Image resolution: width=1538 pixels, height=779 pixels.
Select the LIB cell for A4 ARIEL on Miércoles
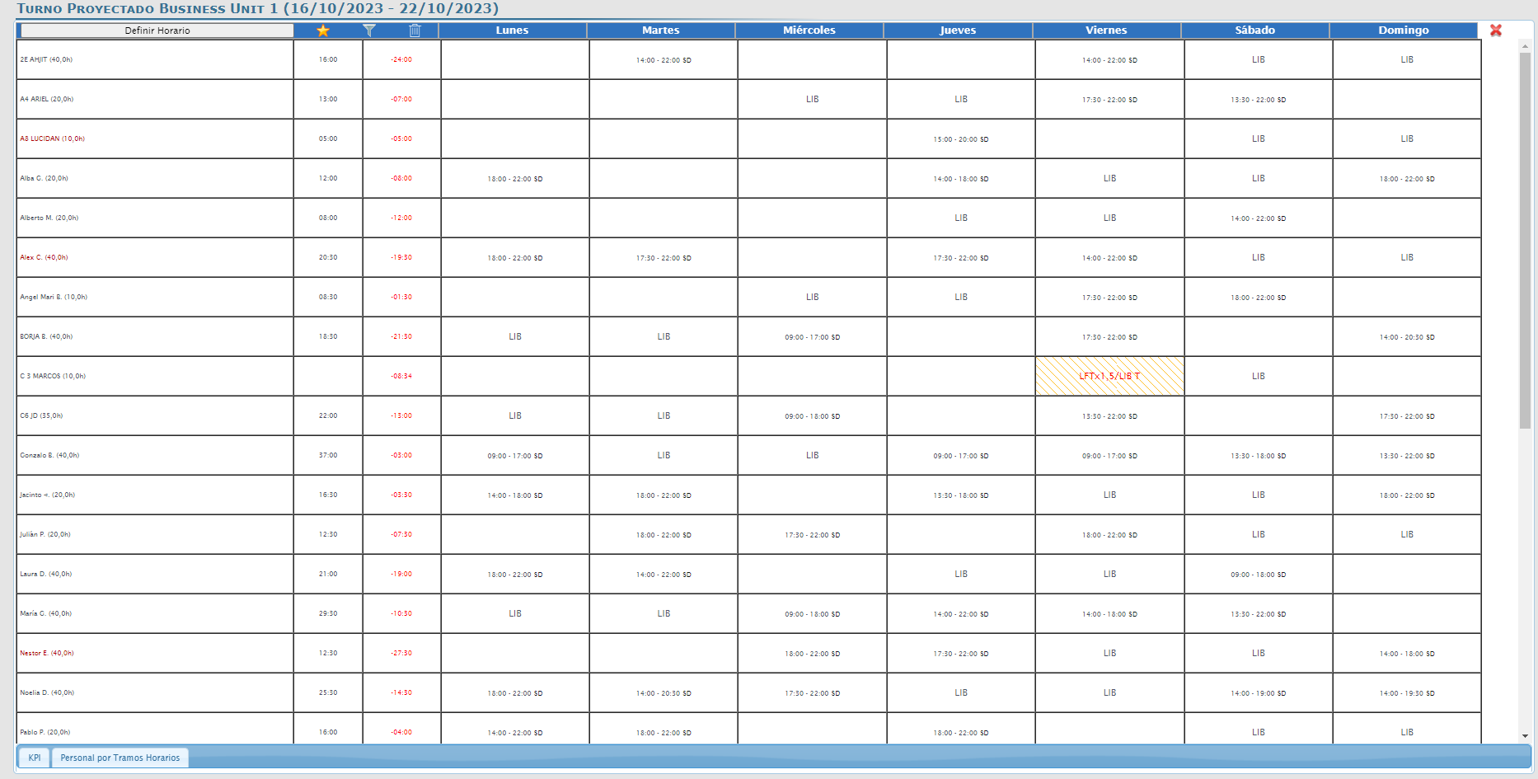point(811,99)
